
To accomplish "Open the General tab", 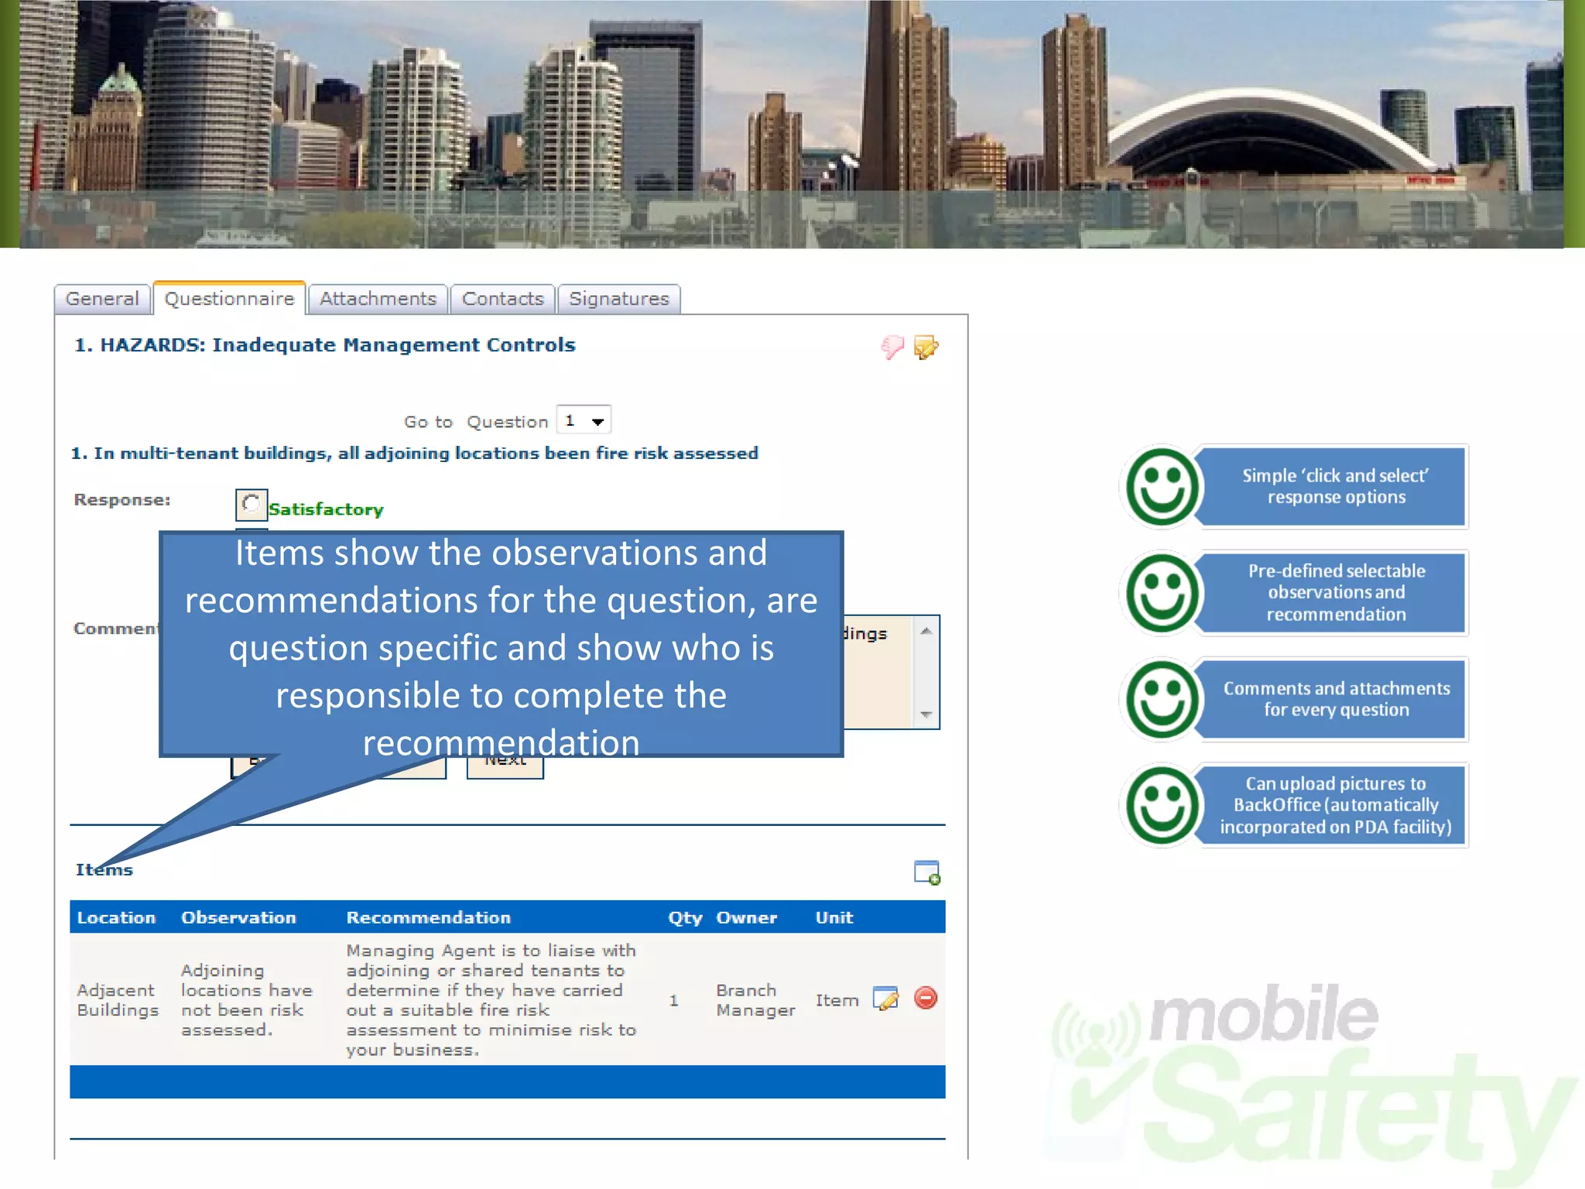I will pos(102,299).
